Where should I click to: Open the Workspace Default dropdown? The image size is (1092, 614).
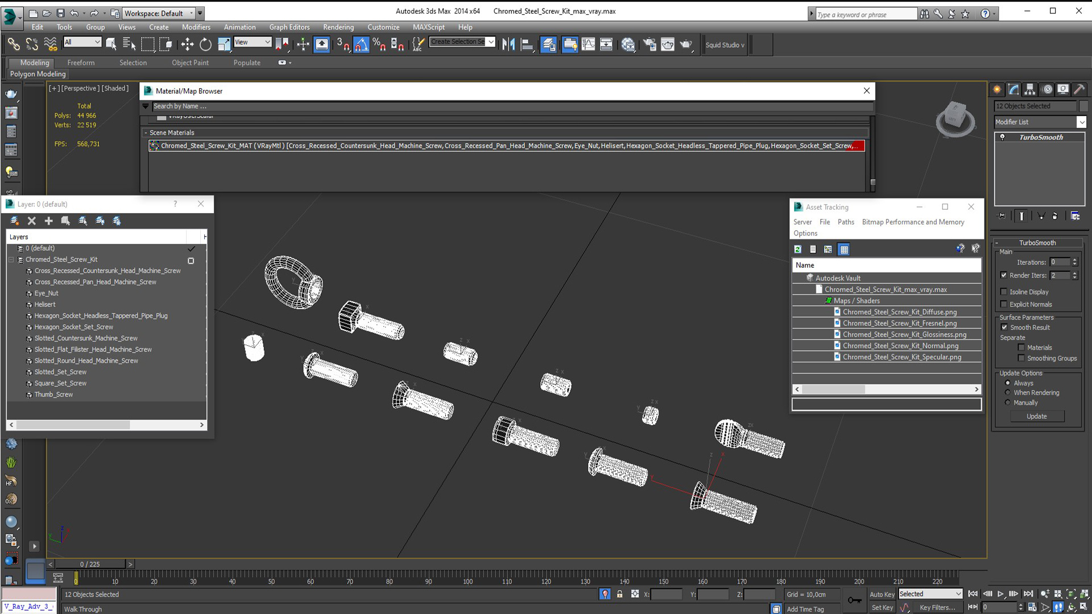pos(159,13)
